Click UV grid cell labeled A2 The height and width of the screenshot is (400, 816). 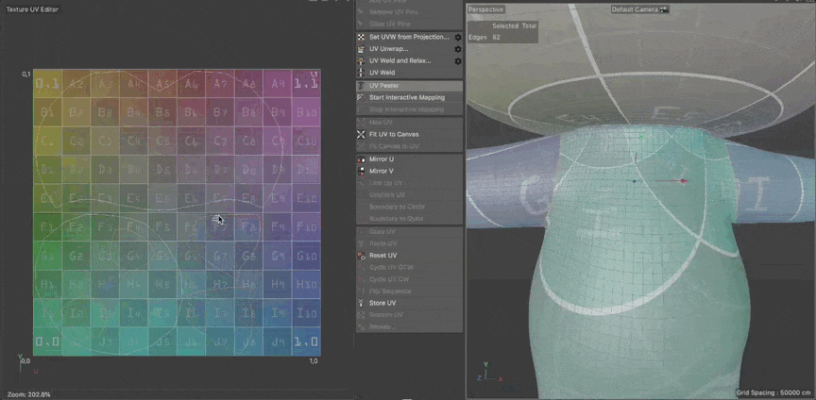[76, 84]
